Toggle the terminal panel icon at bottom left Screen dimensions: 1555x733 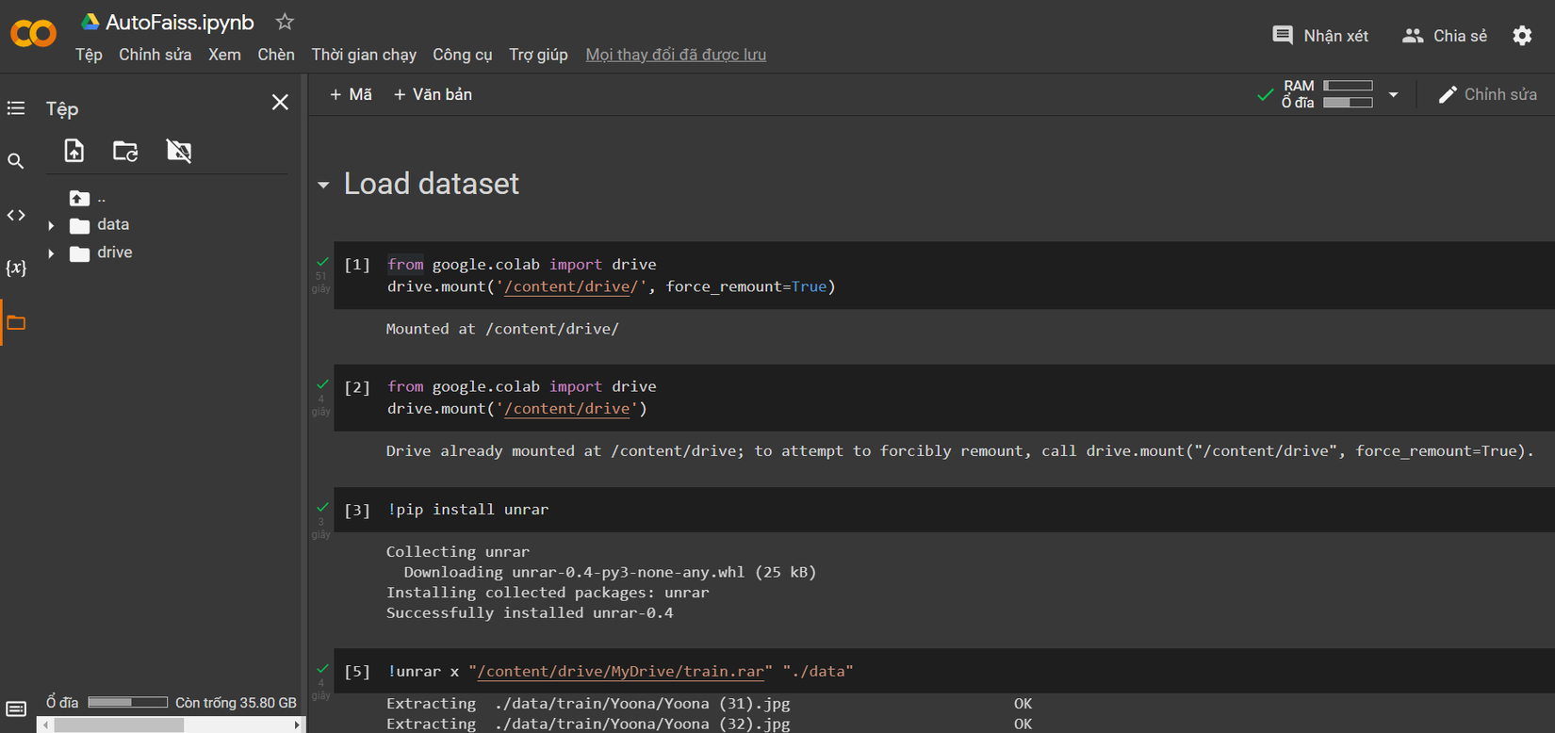[16, 709]
